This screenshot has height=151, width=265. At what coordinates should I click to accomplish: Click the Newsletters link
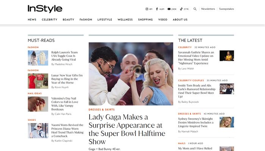point(208,9)
